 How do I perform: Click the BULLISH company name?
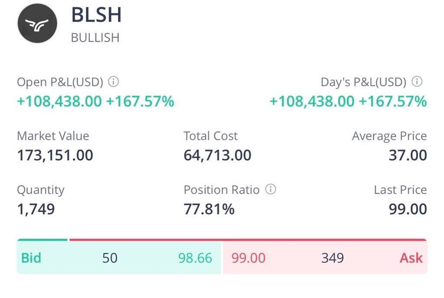pos(95,38)
